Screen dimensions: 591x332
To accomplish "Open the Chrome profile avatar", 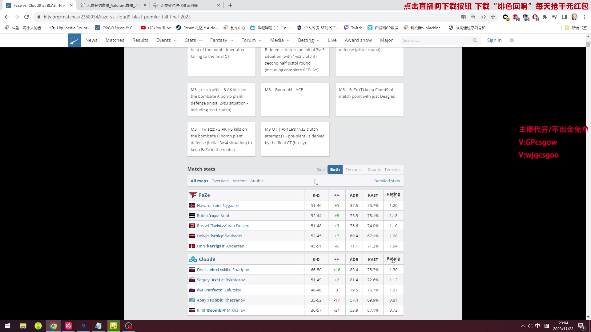I will tap(574, 17).
